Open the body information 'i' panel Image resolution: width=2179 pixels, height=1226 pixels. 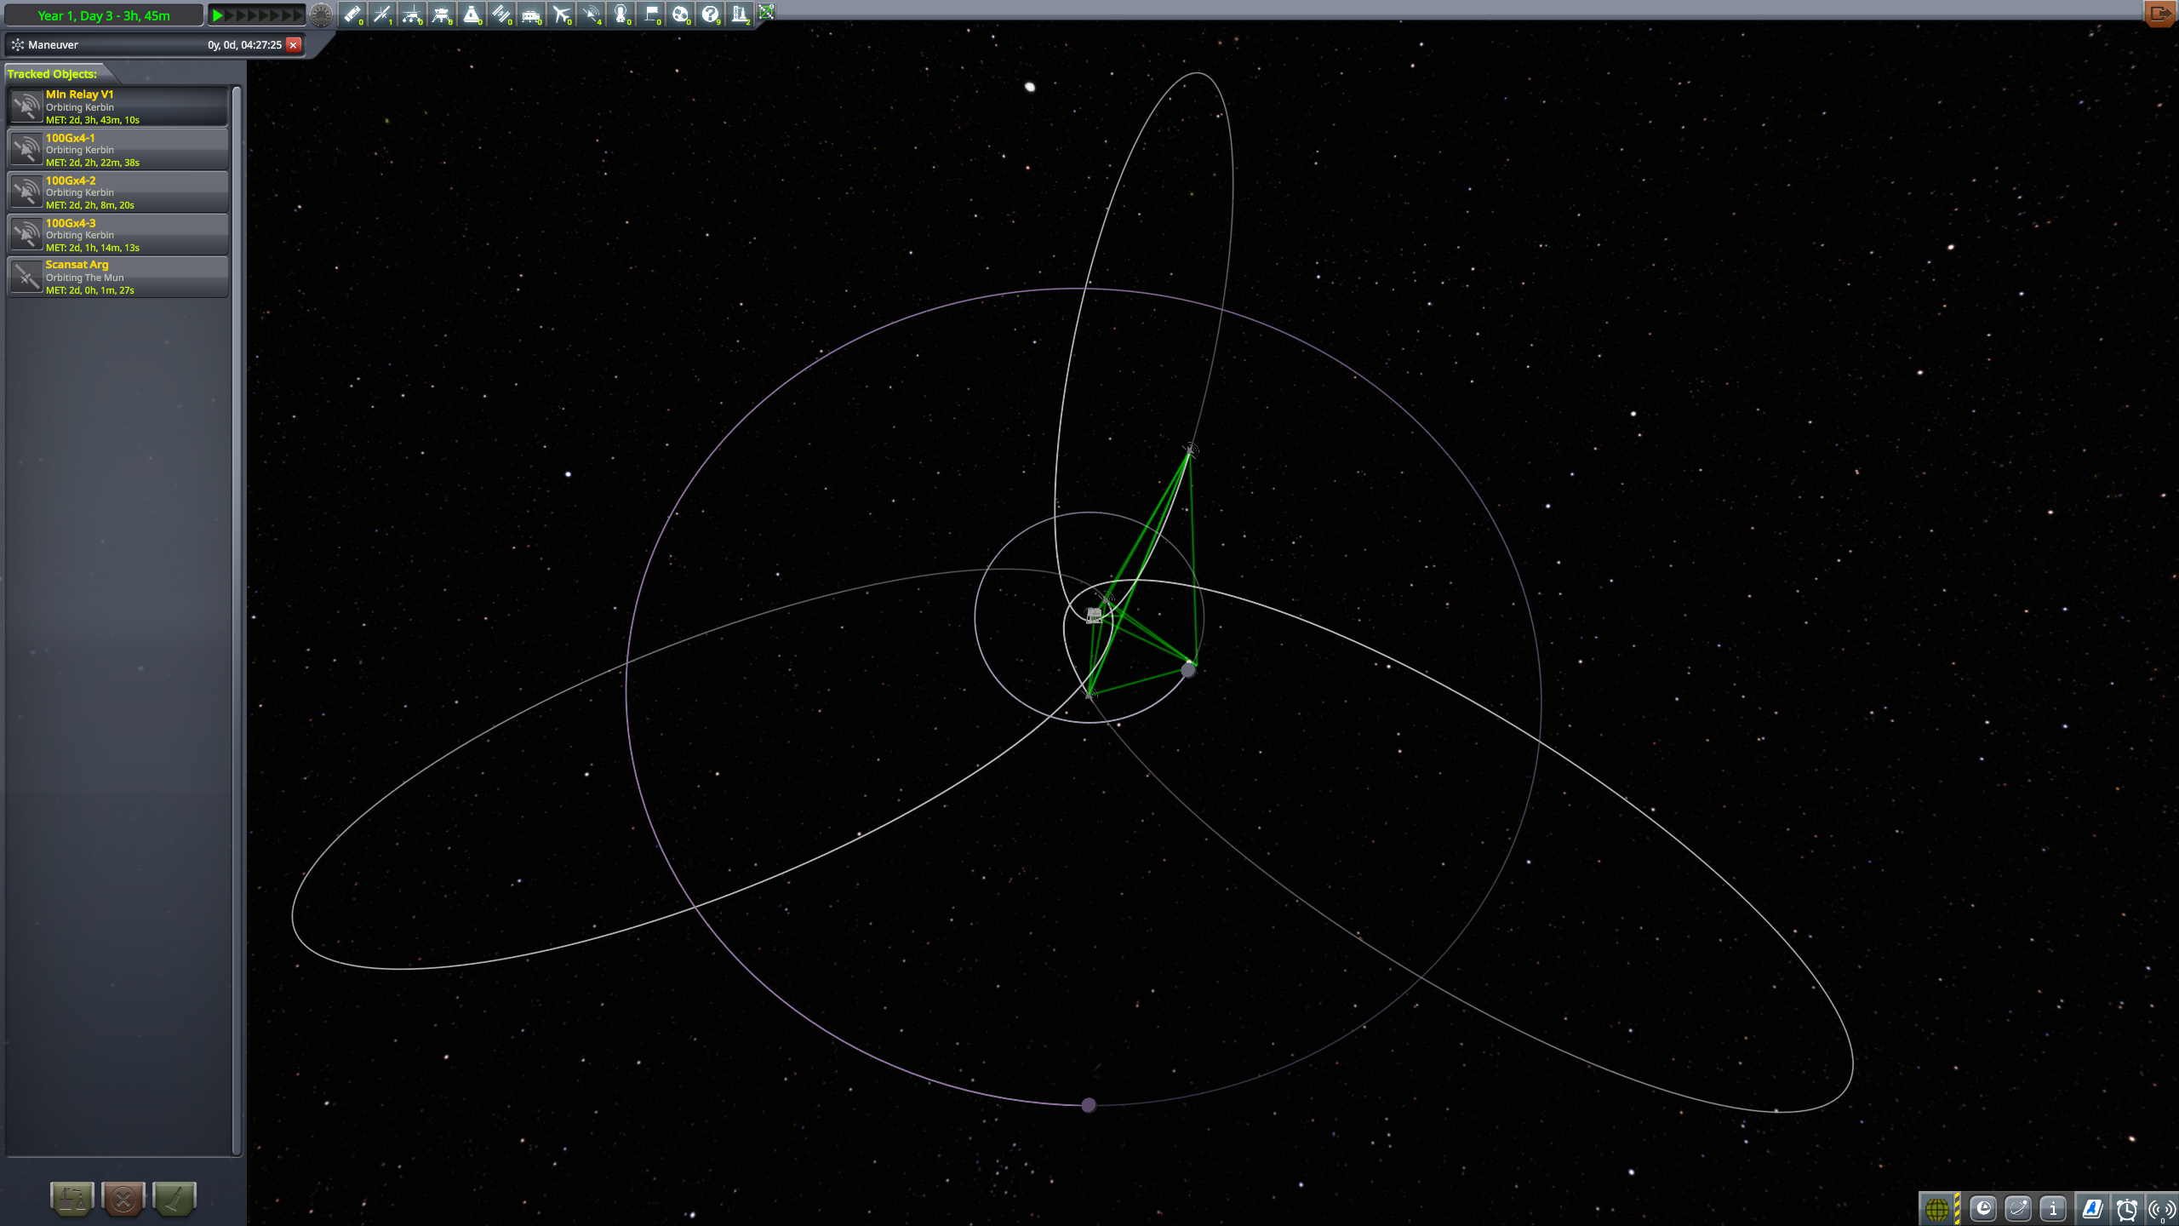coord(2053,1209)
